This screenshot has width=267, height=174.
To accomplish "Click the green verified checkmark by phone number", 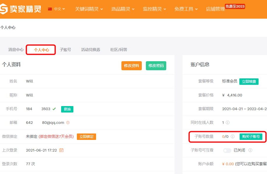I will (54, 109).
